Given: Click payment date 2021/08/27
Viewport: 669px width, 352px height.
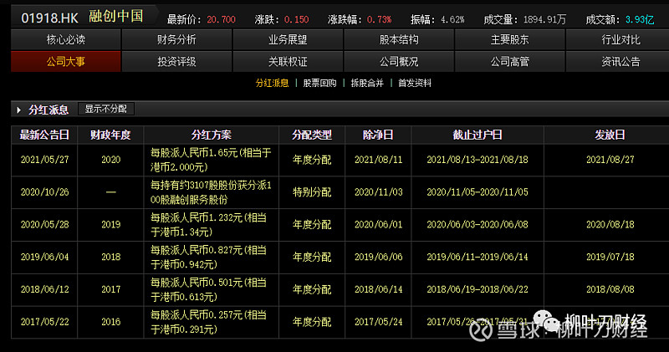Looking at the screenshot, I should pos(610,160).
